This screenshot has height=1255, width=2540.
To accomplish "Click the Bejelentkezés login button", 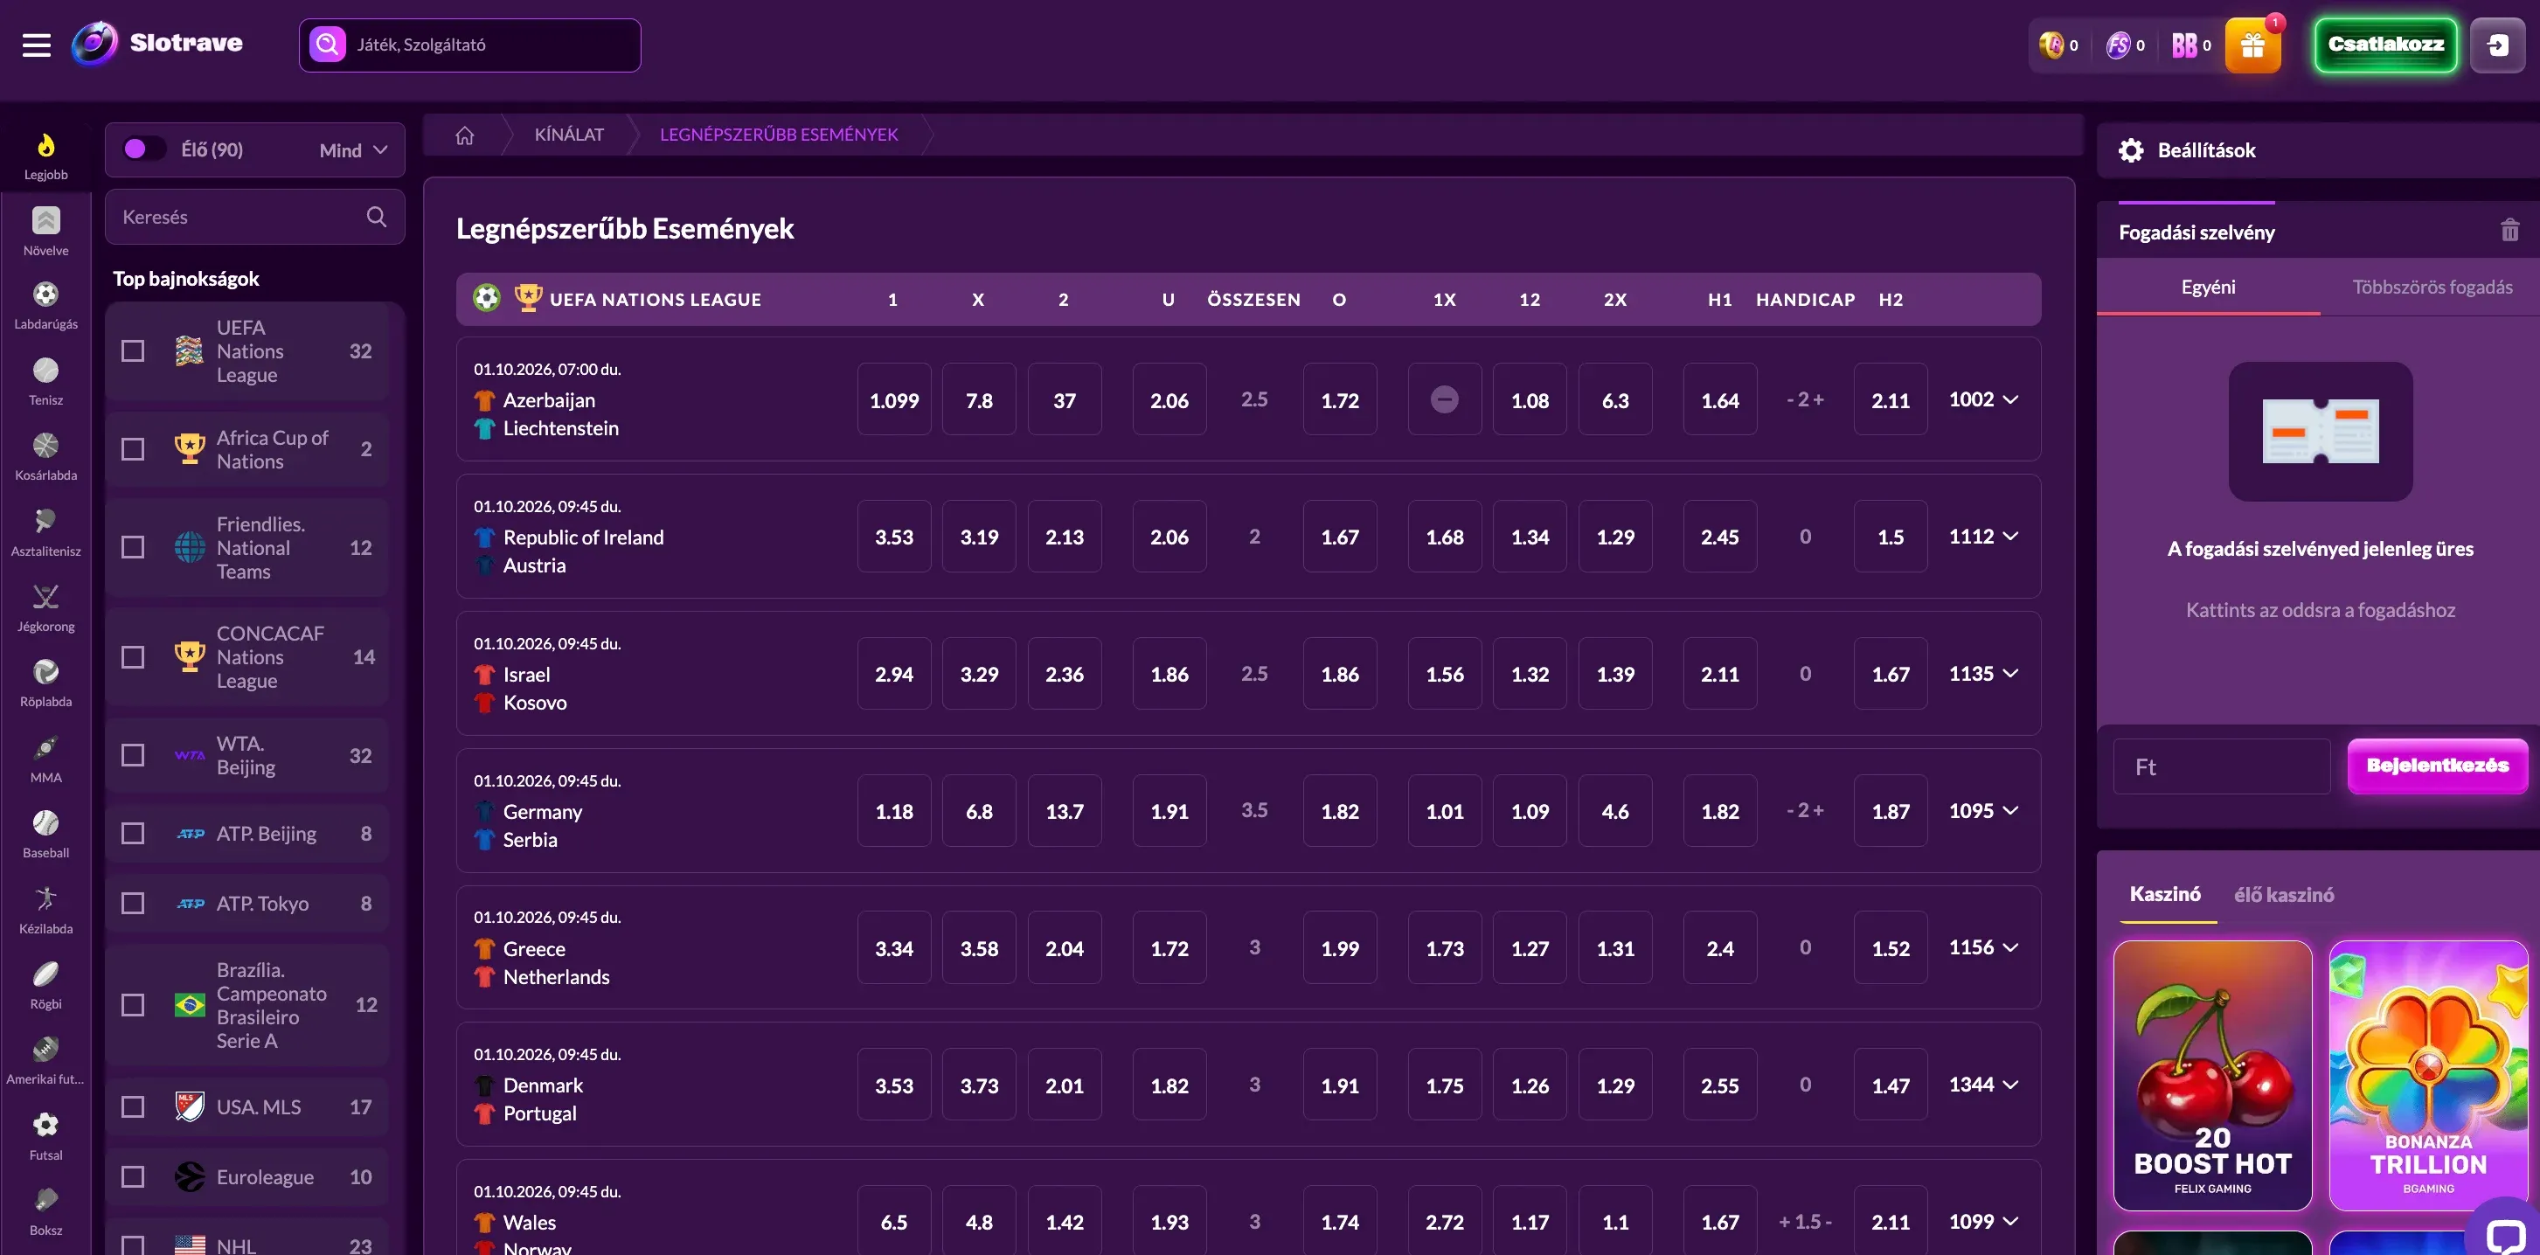I will 2437,765.
